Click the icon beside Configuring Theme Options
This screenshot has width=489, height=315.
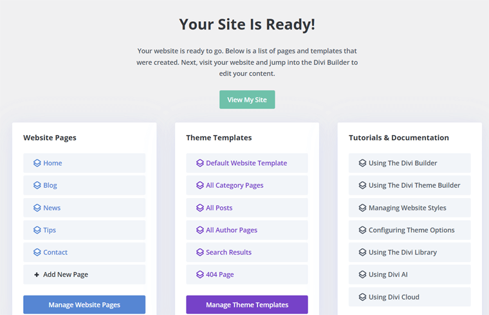362,230
